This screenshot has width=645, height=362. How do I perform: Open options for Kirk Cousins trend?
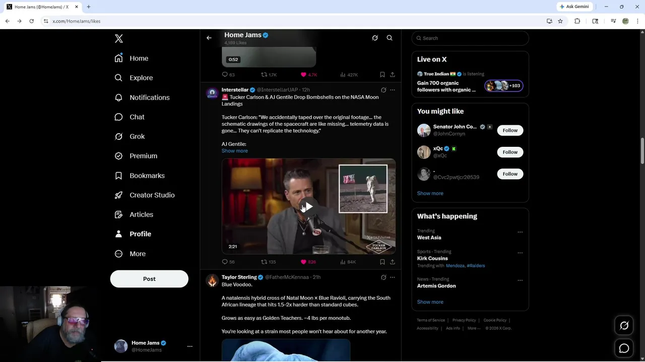520,253
